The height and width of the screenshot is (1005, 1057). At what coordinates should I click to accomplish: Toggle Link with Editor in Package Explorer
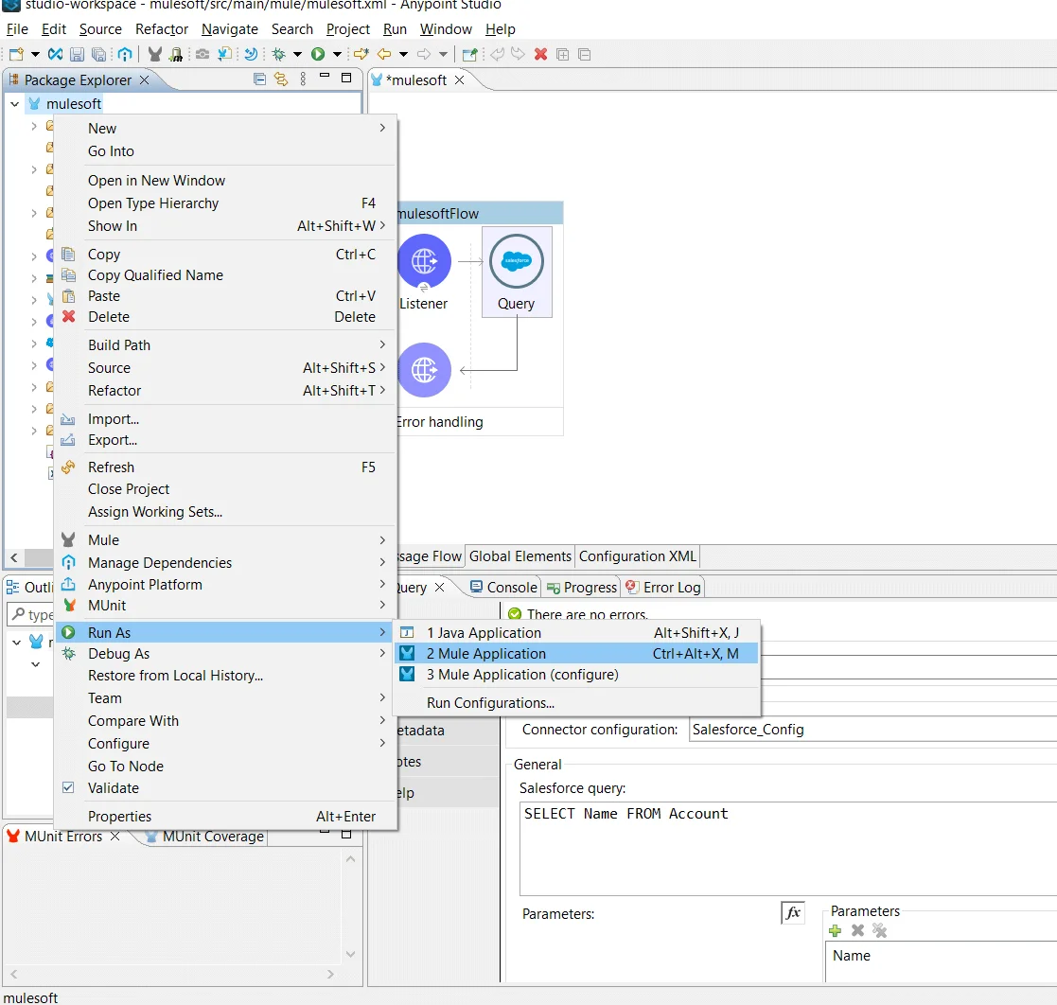point(281,79)
